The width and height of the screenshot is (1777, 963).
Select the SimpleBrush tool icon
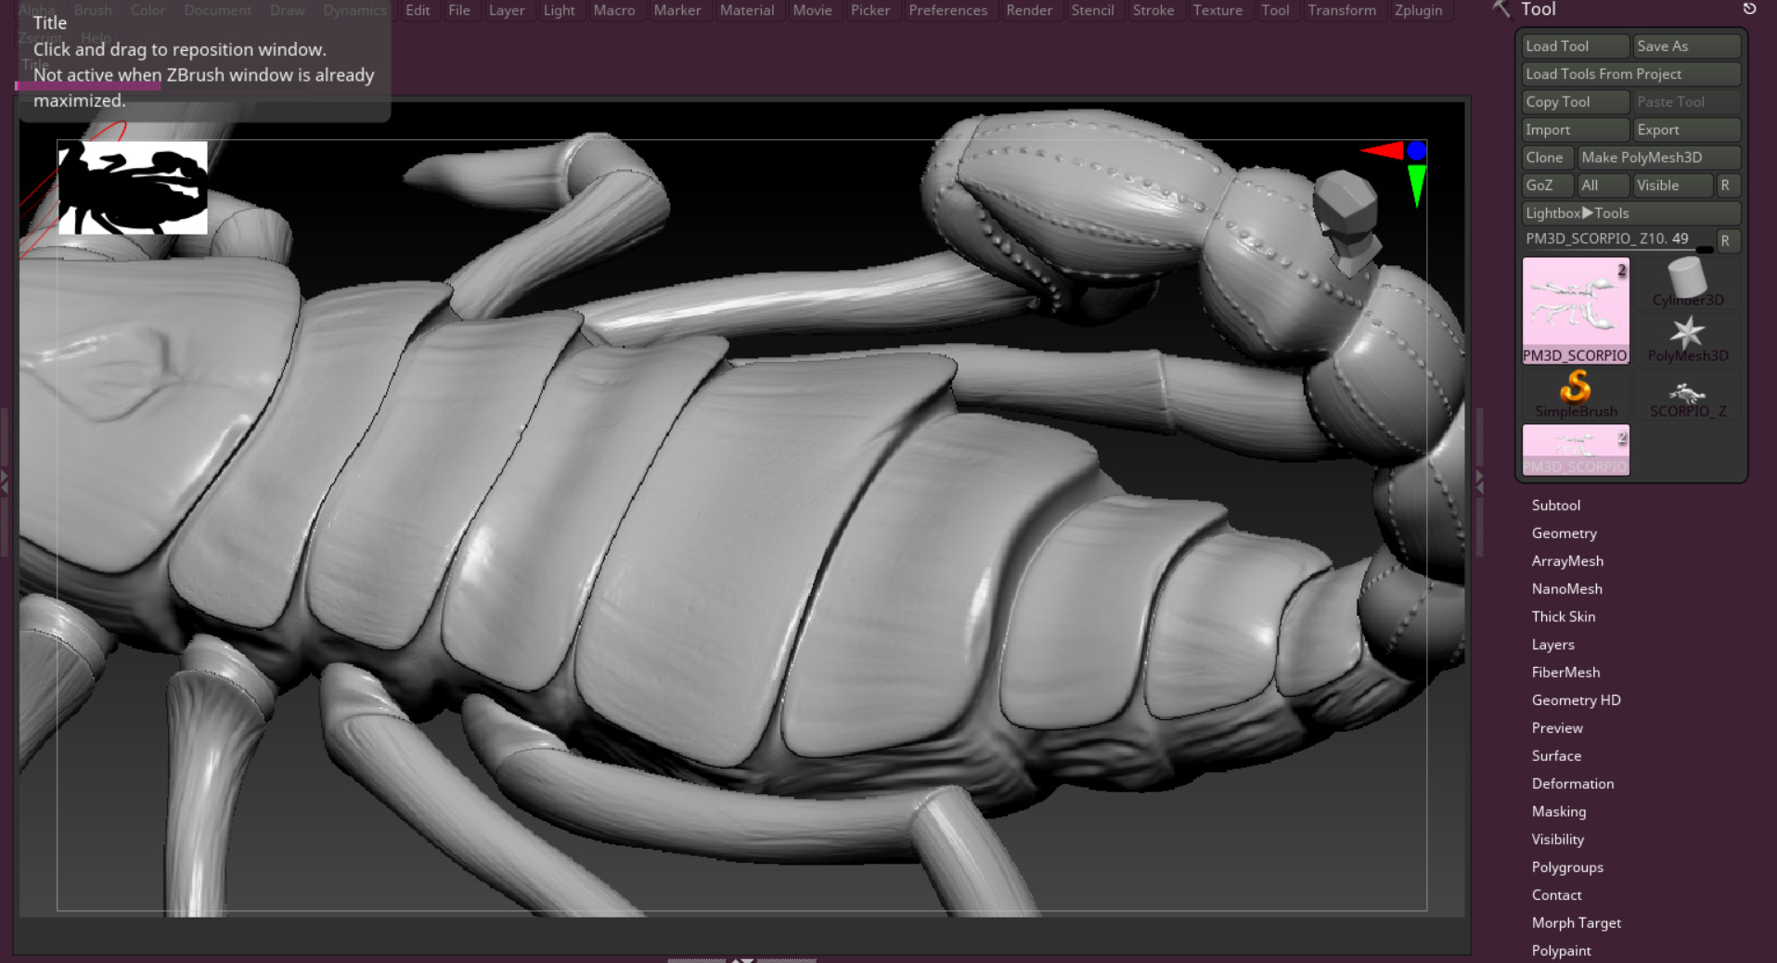(x=1576, y=394)
